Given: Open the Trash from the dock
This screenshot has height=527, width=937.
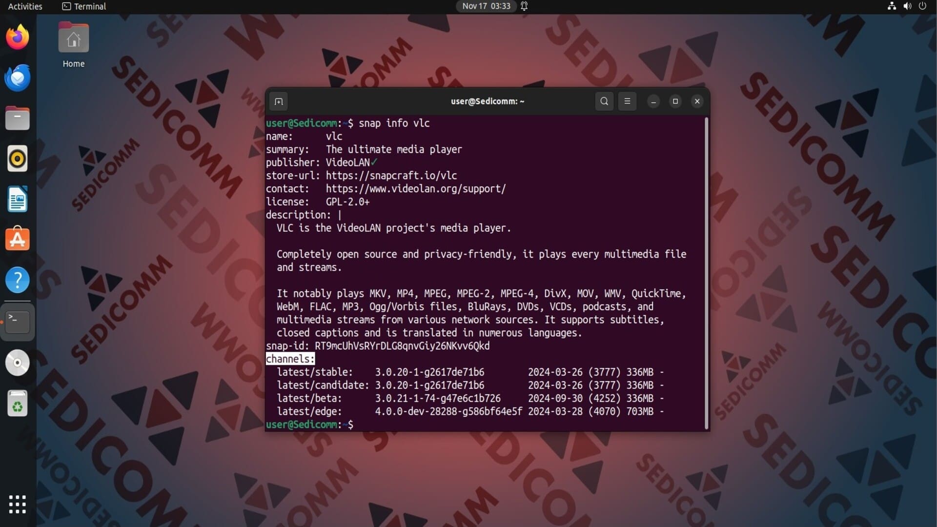Looking at the screenshot, I should tap(18, 404).
